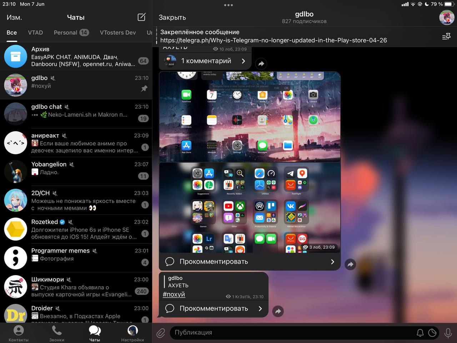This screenshot has height=343, width=457.
Task: Forward the post with 1 комментарий
Action: pyautogui.click(x=261, y=64)
